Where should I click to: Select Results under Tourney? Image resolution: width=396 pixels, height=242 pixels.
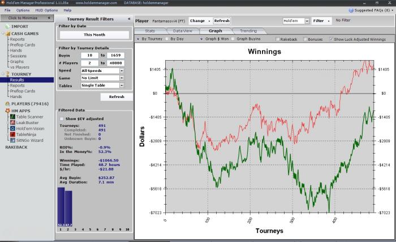tap(27, 80)
